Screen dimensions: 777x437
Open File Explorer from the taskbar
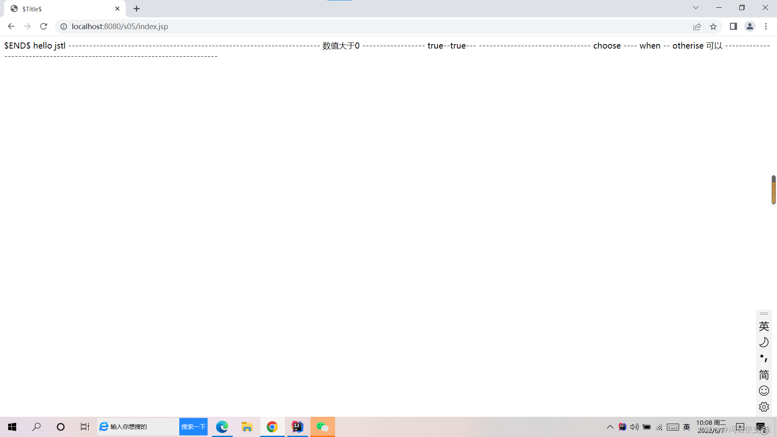pyautogui.click(x=247, y=426)
